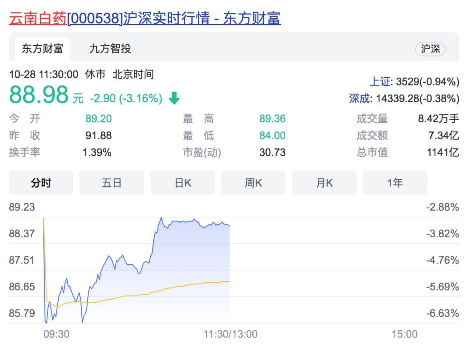Click the 总市值 value 1141亿
This screenshot has width=474, height=345.
coord(443,153)
